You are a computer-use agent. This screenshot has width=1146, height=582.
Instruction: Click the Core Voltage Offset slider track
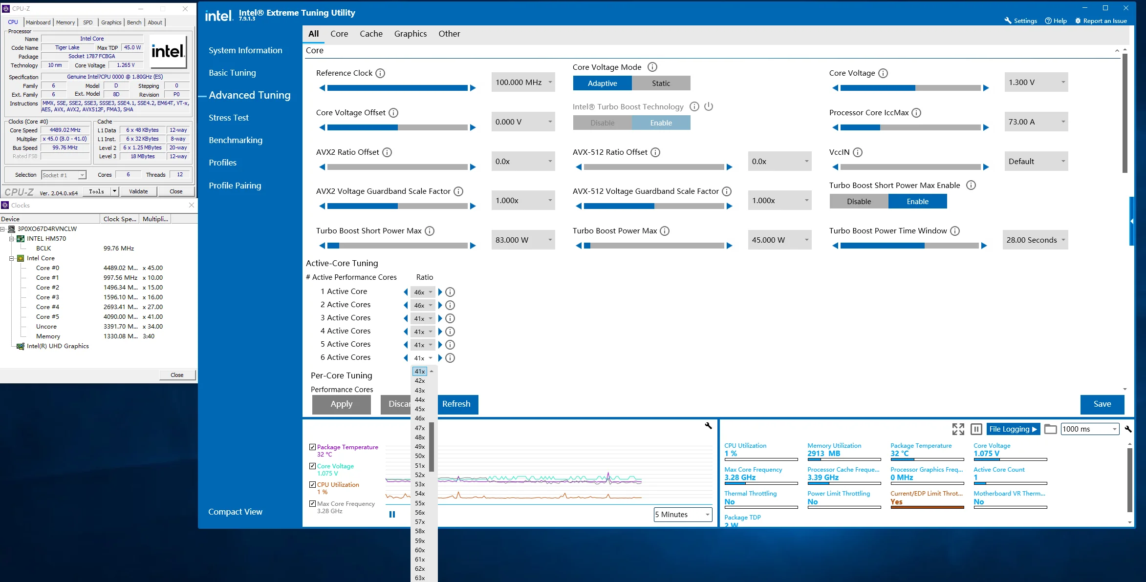(x=397, y=127)
